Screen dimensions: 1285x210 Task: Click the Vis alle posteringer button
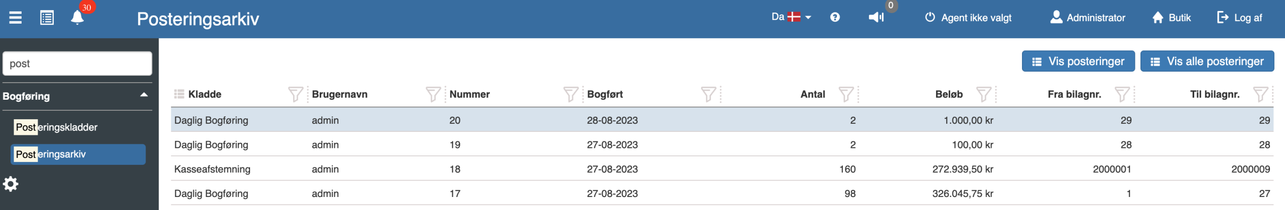tap(1207, 61)
